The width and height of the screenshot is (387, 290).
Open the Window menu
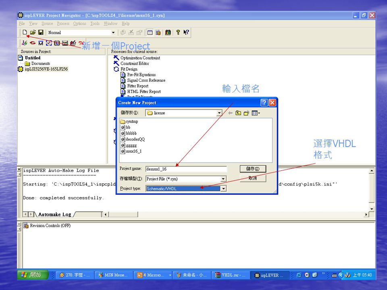110,23
